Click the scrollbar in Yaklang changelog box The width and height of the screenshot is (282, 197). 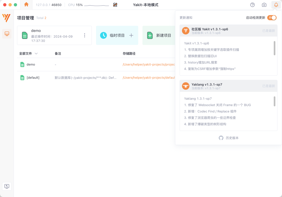pos(274,102)
